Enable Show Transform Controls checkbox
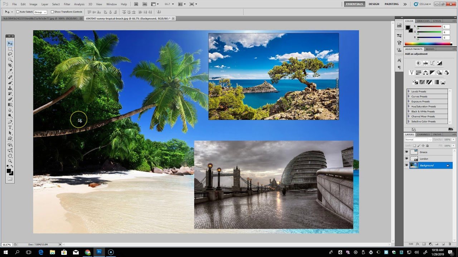The height and width of the screenshot is (257, 458). tap(52, 12)
